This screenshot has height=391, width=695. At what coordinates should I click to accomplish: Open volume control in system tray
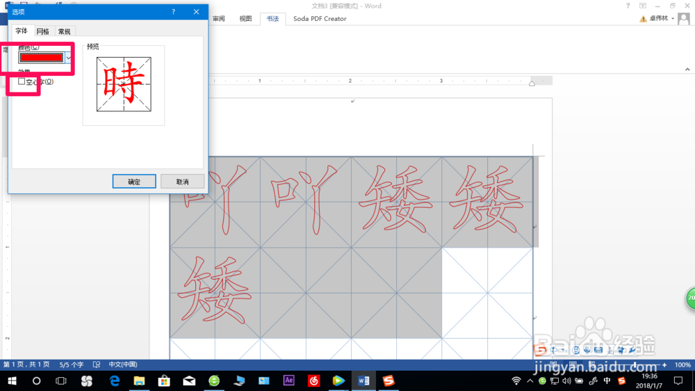[x=566, y=381]
